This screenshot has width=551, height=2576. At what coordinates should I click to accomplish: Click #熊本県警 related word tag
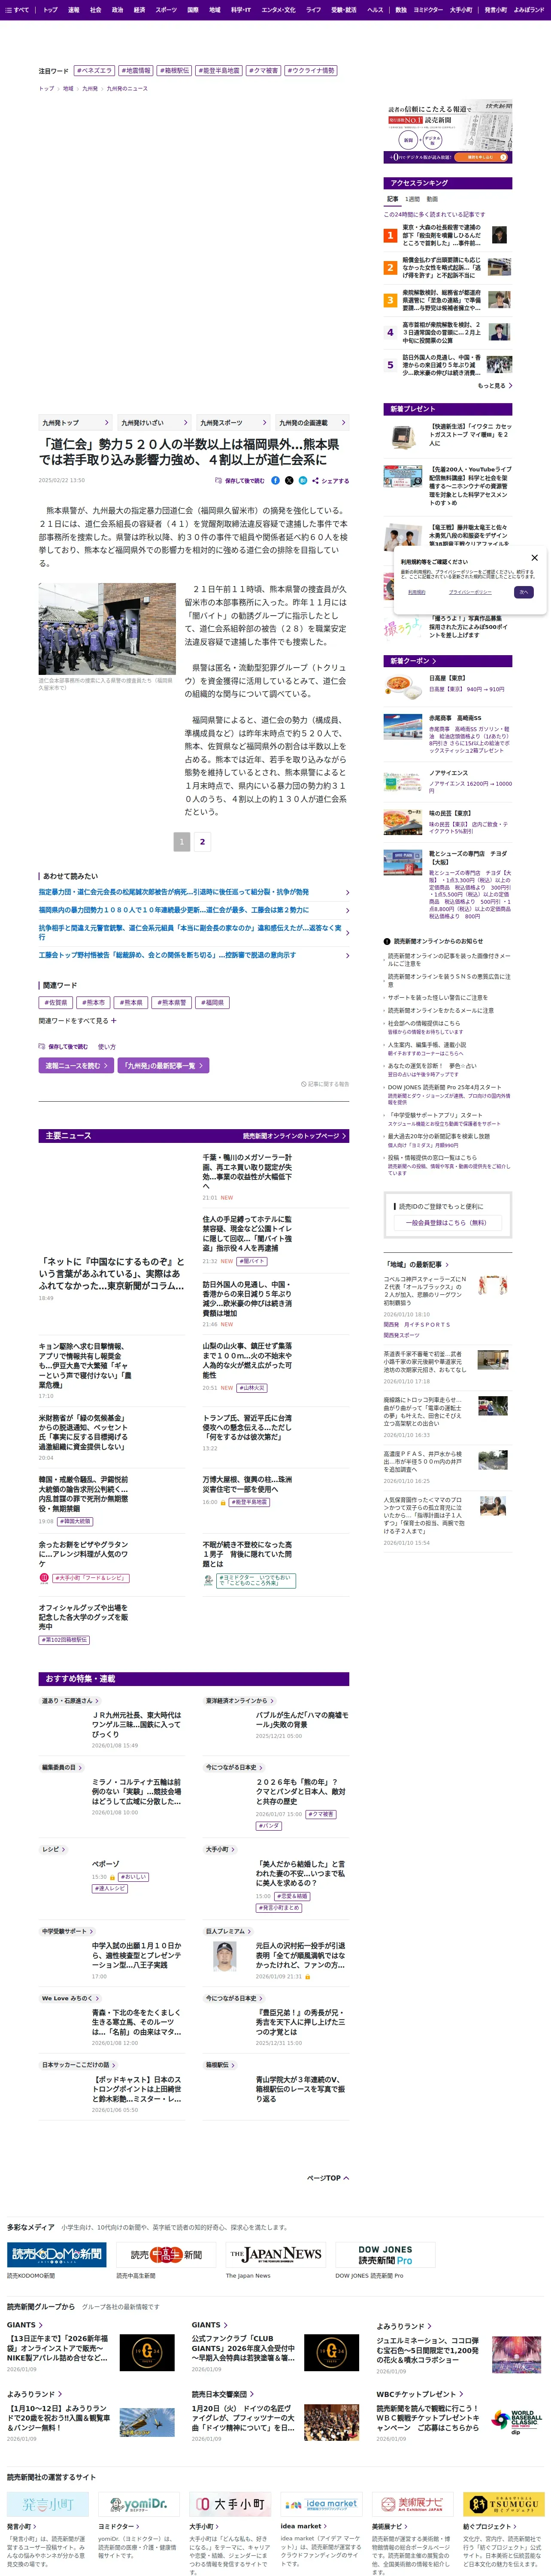(172, 1002)
